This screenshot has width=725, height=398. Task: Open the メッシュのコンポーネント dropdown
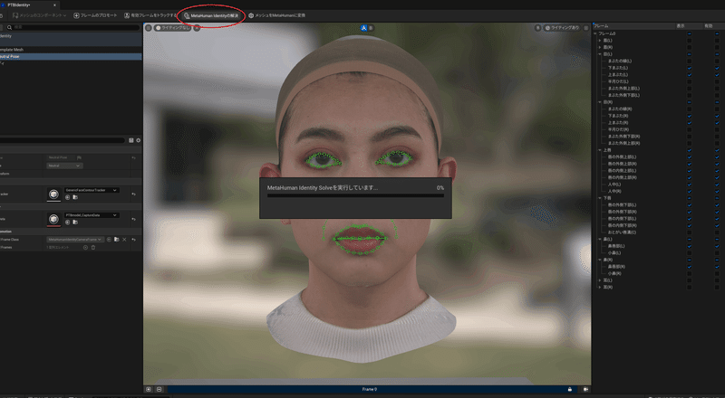tap(39, 15)
